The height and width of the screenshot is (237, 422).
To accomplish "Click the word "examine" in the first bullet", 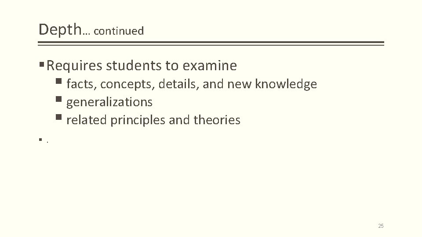I will [x=210, y=65].
